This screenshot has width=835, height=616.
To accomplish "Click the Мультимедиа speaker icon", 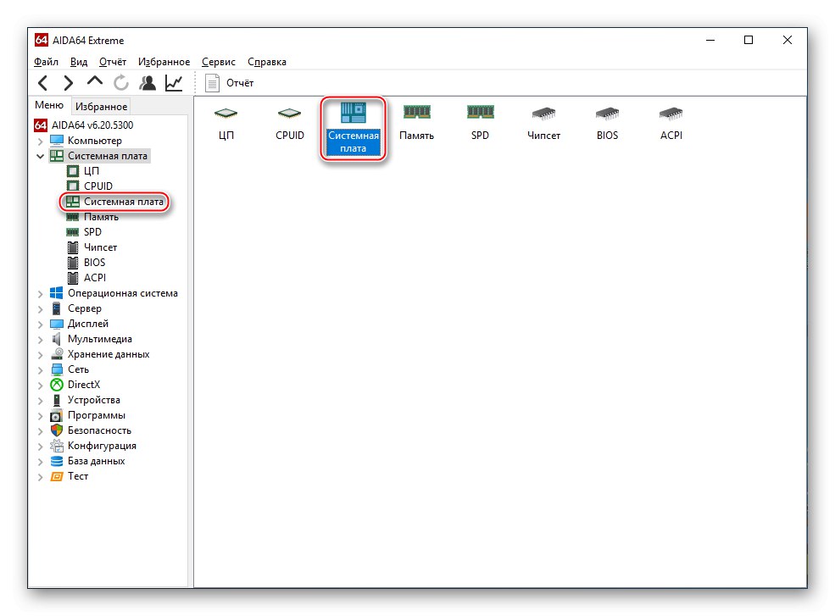I will click(x=57, y=339).
